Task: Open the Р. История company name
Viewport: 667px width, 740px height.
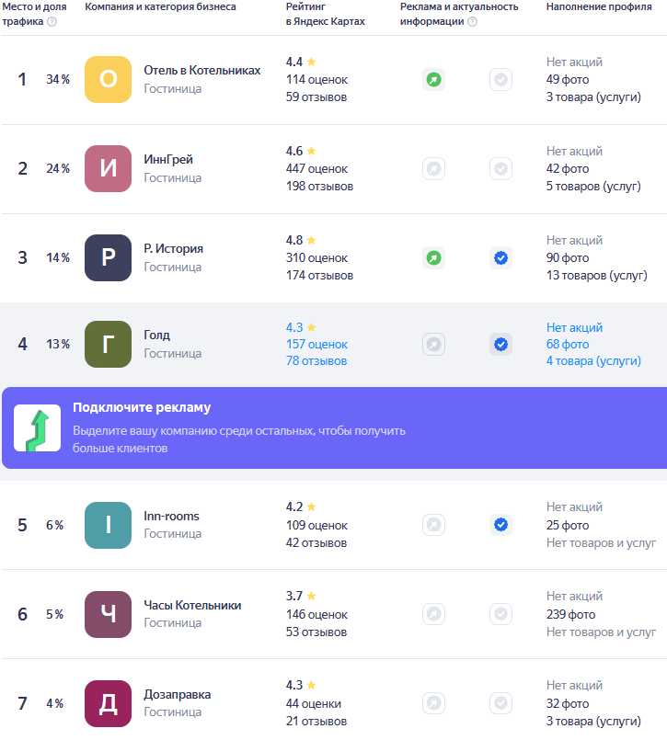Action: click(x=173, y=249)
